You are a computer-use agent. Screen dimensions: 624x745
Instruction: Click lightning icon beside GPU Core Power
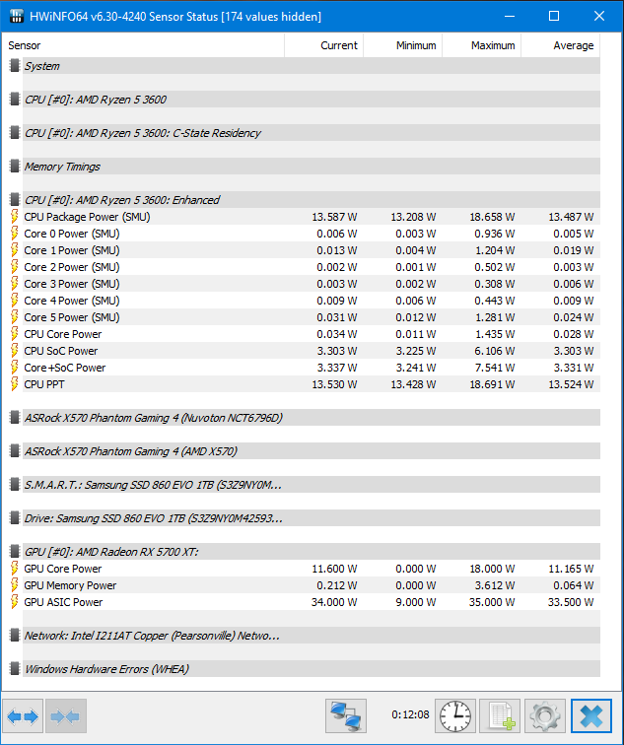(15, 569)
